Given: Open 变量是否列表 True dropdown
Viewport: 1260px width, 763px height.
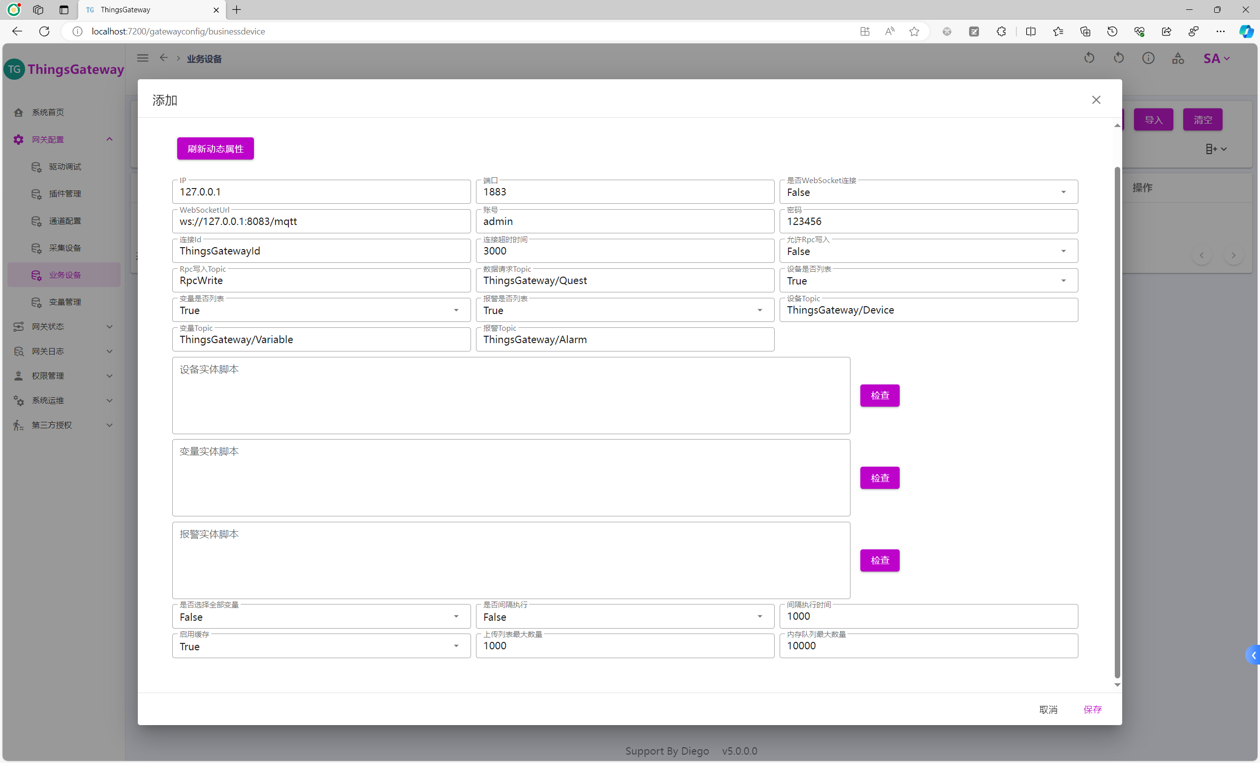Looking at the screenshot, I should [320, 311].
